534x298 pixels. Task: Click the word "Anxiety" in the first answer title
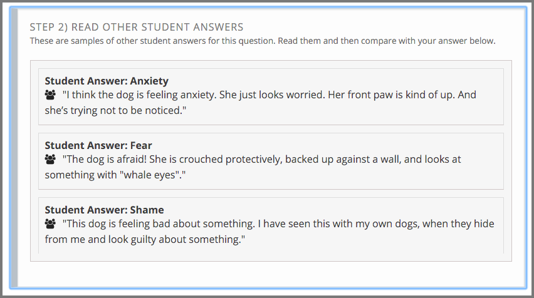click(149, 81)
